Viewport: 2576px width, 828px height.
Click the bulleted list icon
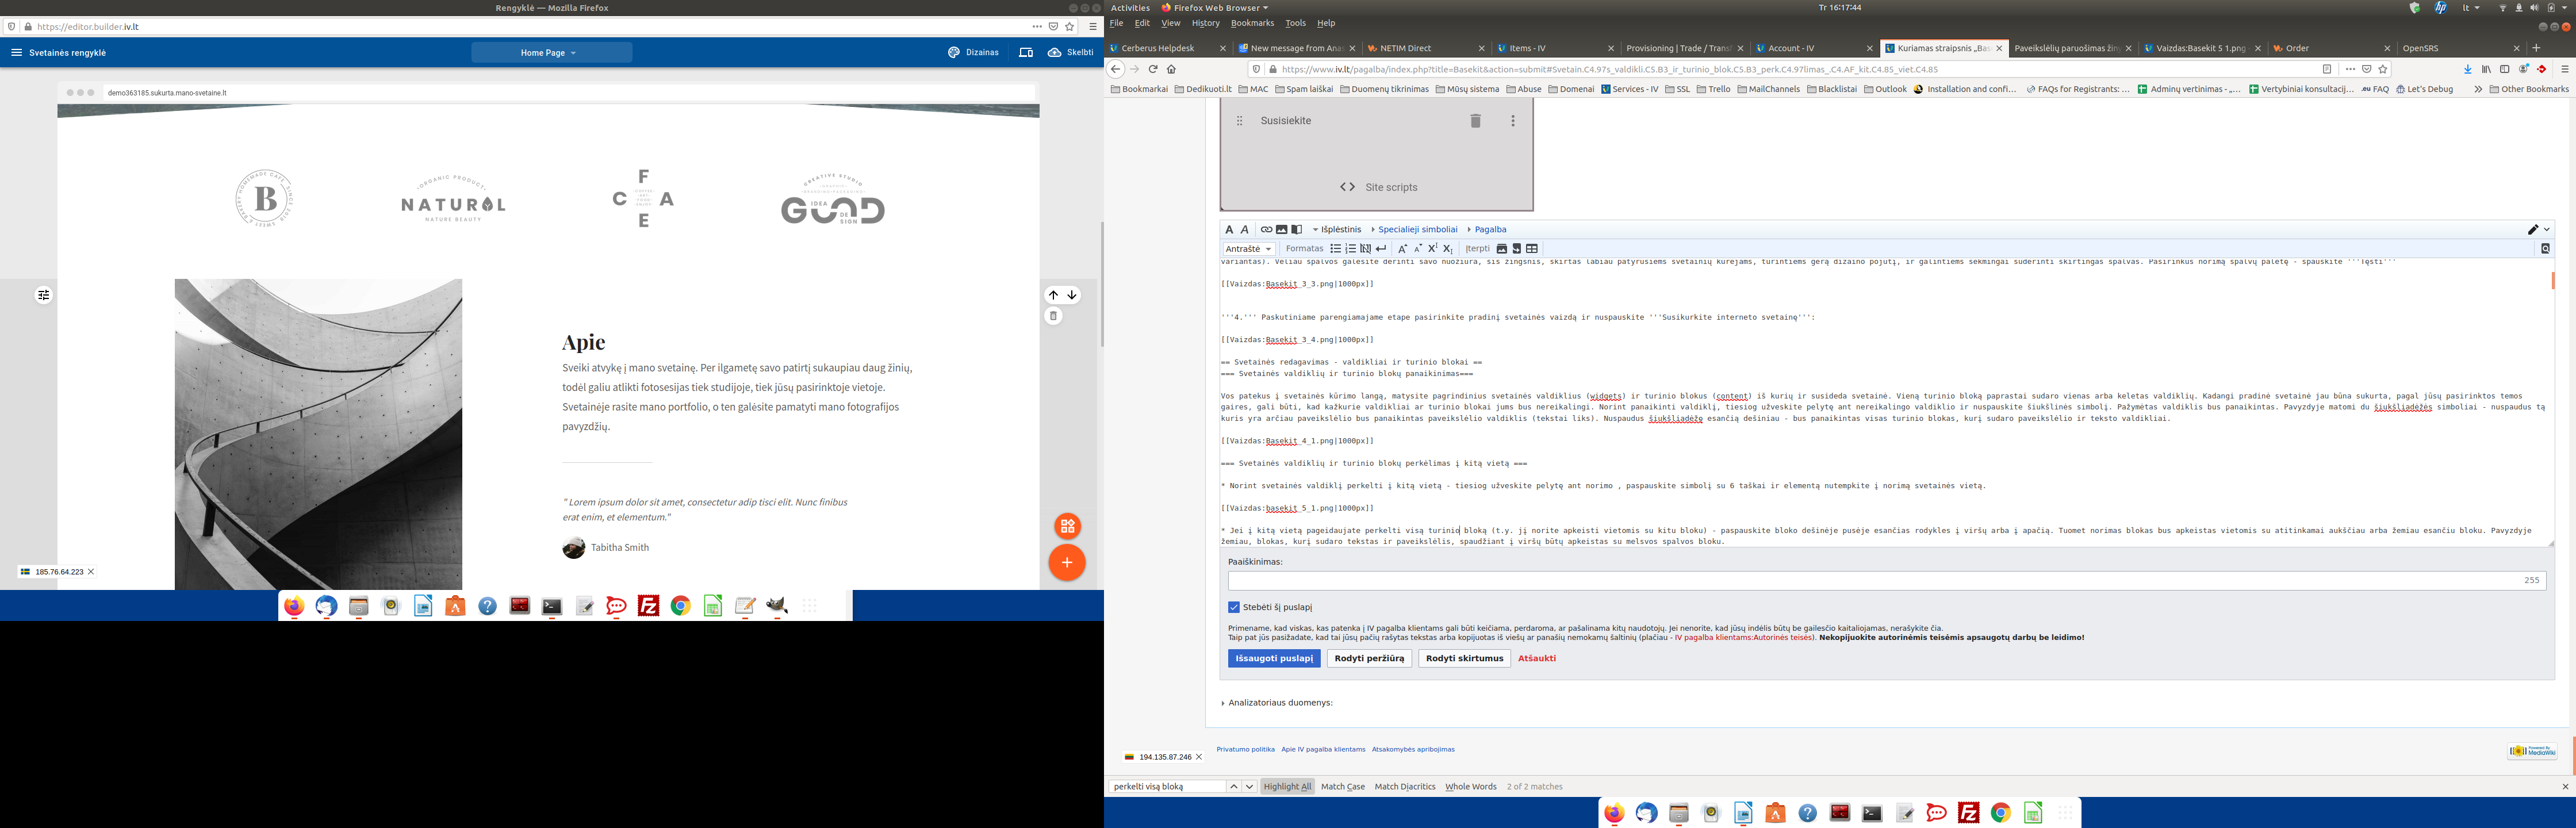[x=1335, y=249]
